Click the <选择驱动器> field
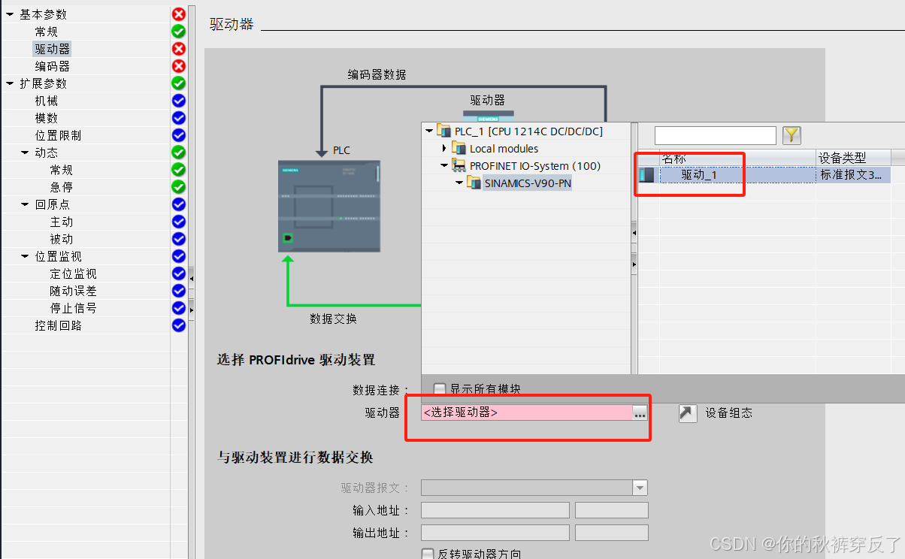The image size is (905, 559). (526, 413)
